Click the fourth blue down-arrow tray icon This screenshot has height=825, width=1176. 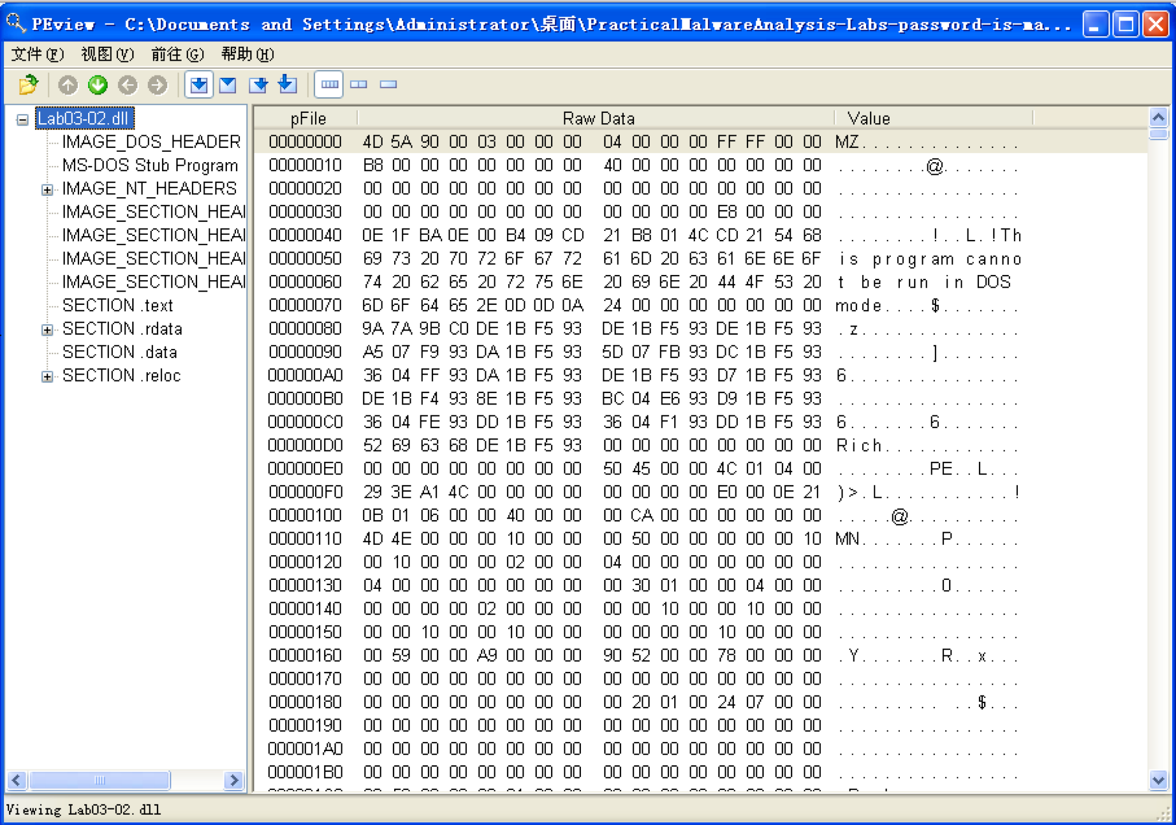(288, 85)
